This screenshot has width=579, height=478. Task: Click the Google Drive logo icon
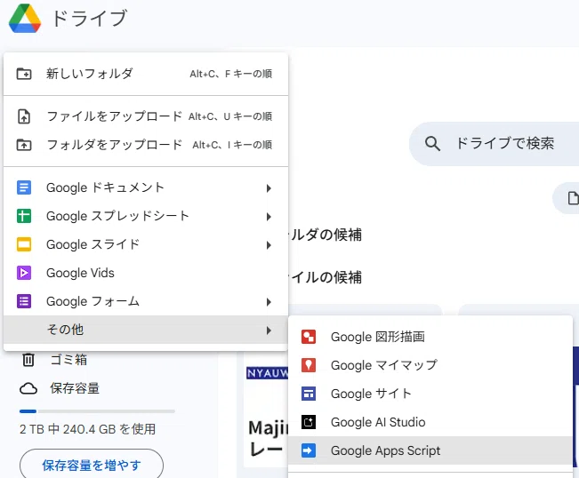(x=25, y=19)
